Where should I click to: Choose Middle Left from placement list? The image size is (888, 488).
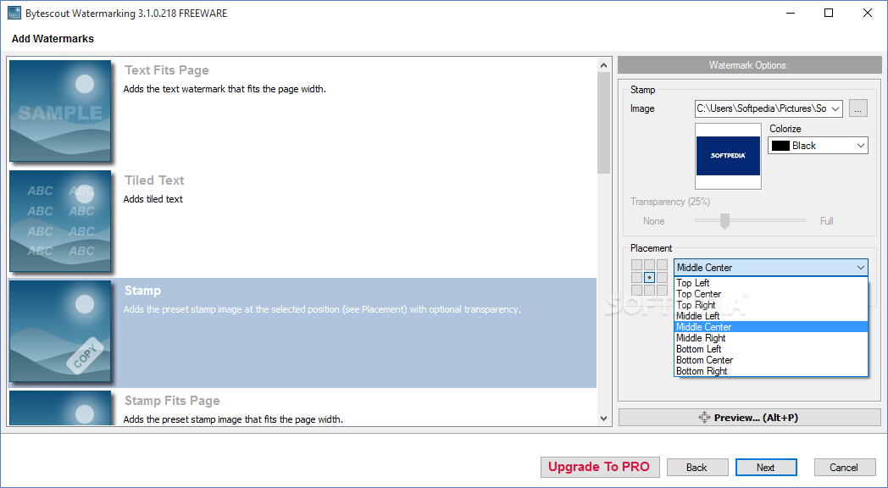(771, 316)
